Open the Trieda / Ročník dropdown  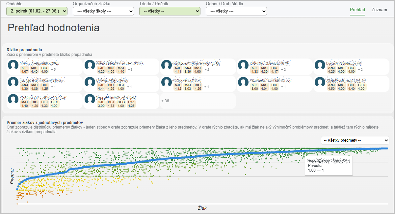click(170, 11)
